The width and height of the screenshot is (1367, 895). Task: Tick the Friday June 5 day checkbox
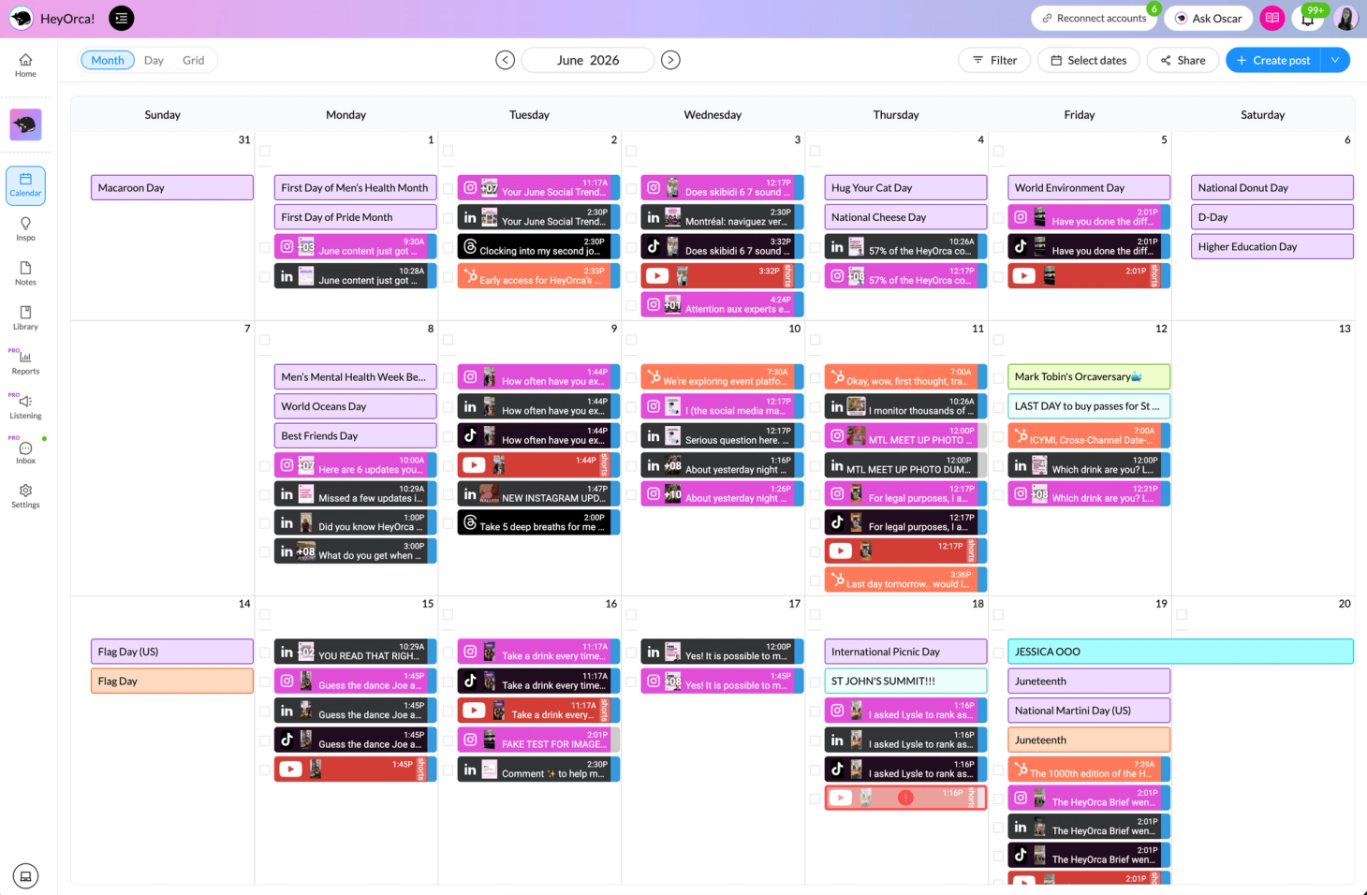999,152
